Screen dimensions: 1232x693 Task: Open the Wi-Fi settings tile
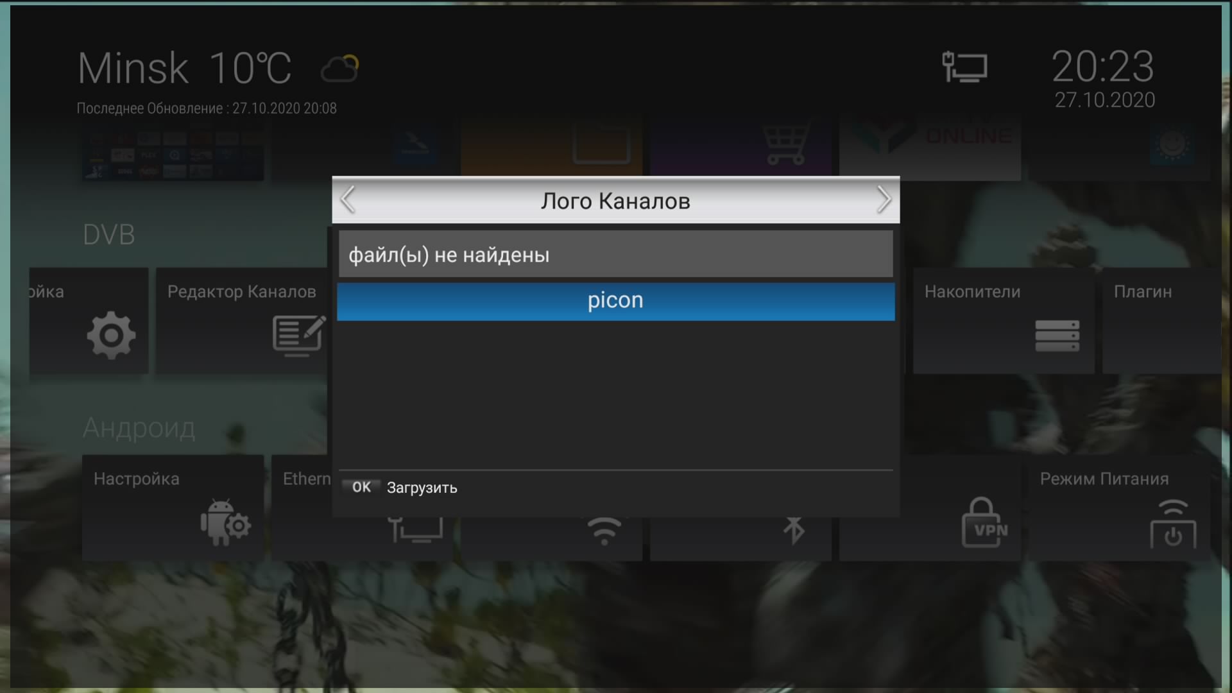click(x=551, y=539)
